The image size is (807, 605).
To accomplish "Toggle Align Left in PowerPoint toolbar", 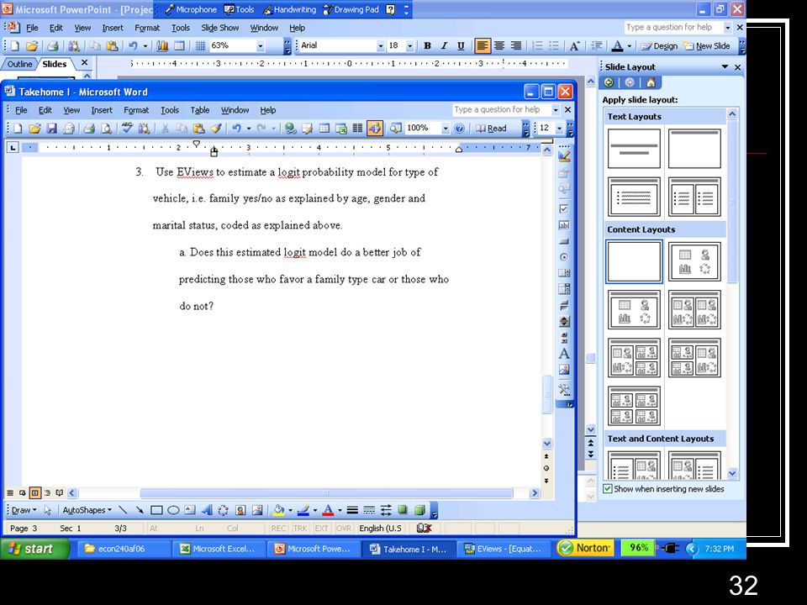I will click(x=483, y=45).
